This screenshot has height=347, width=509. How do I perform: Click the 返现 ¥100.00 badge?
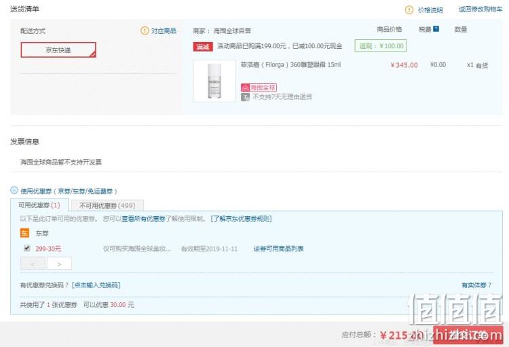(x=381, y=45)
